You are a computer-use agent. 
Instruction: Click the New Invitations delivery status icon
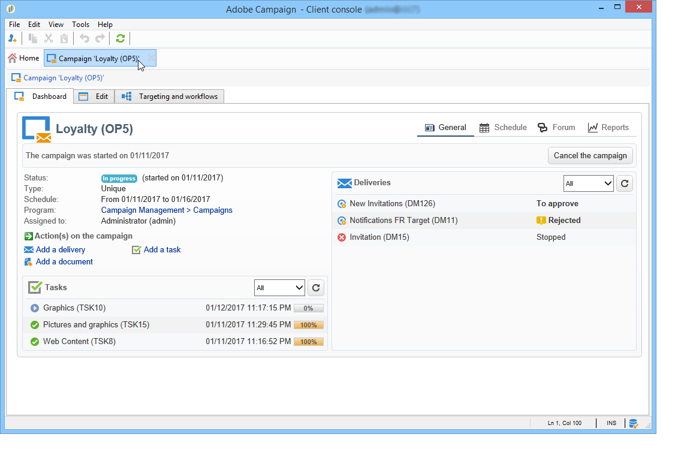pyautogui.click(x=342, y=204)
